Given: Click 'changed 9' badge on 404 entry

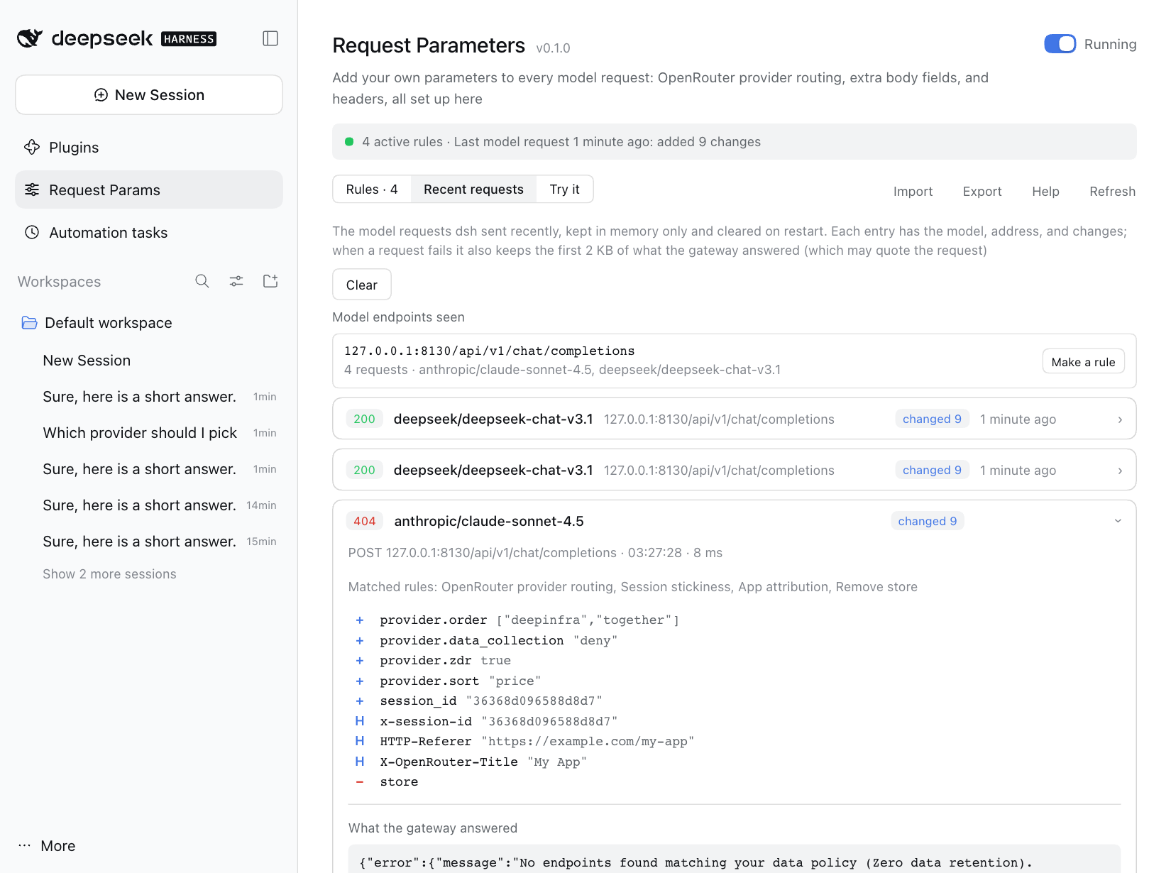Looking at the screenshot, I should coord(928,521).
